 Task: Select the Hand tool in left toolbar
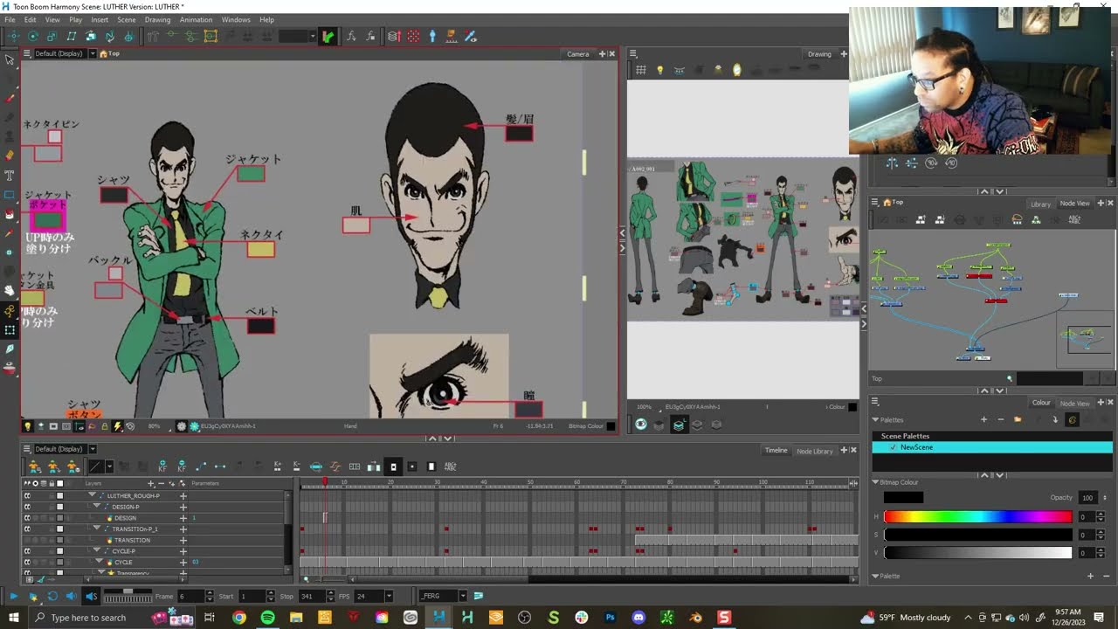pyautogui.click(x=10, y=291)
